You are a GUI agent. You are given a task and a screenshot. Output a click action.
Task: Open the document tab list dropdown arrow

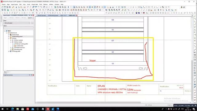192,15
